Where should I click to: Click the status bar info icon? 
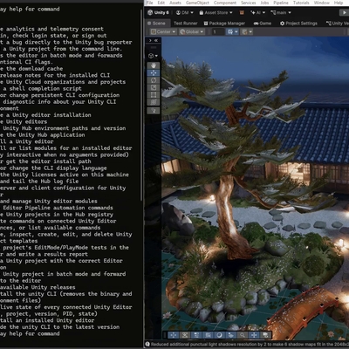147,345
